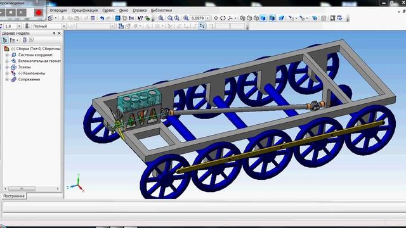This screenshot has height=228, width=406.
Task: Click the Rebuild model icon
Action: (315, 18)
